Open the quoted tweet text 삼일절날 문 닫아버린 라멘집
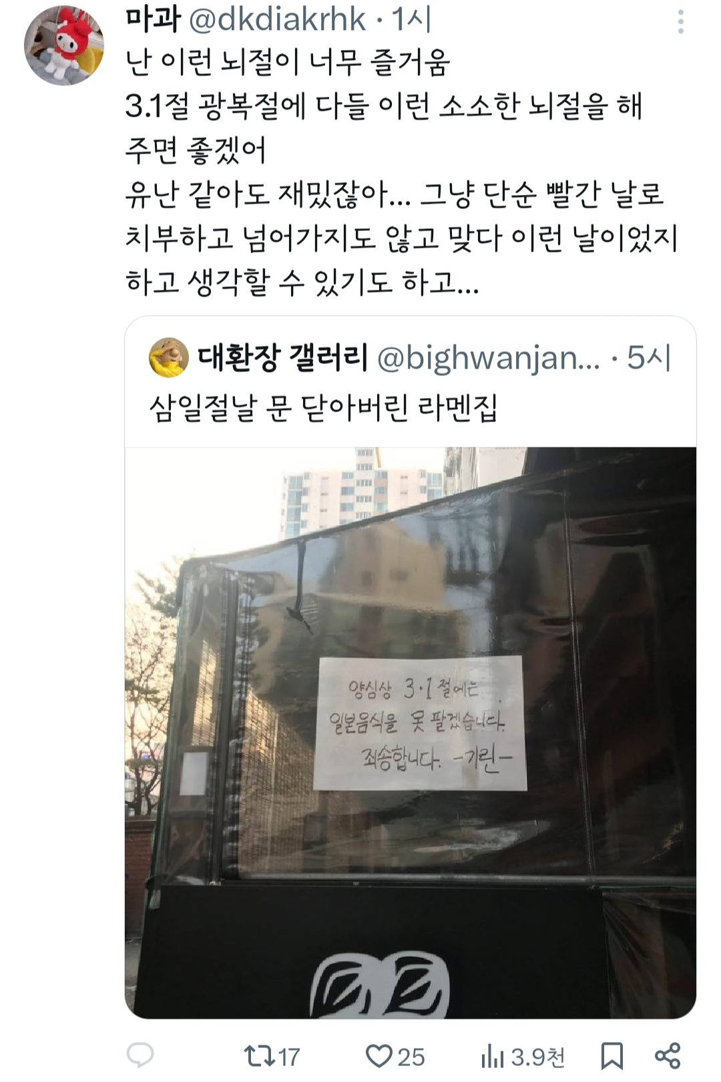Image resolution: width=721 pixels, height=1082 pixels. [x=324, y=407]
